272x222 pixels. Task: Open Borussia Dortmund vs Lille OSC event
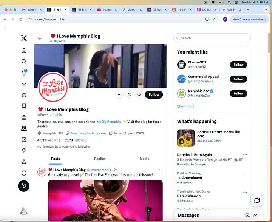point(212,138)
